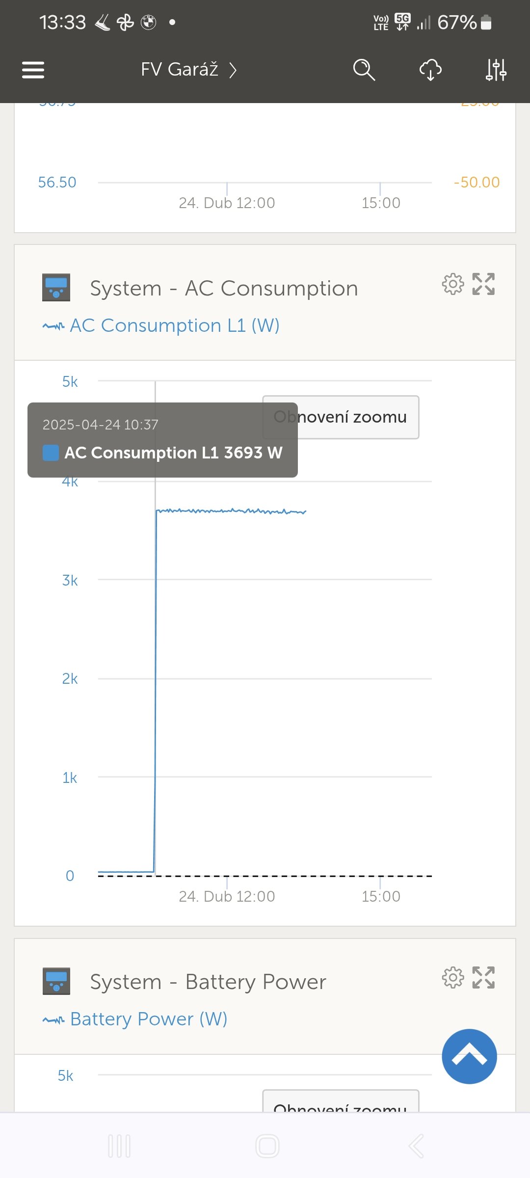
Task: Reset zoom on Battery Power chart
Action: point(341,1102)
